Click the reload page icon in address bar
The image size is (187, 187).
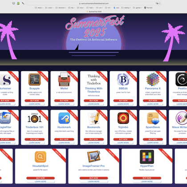[x=160, y=4]
